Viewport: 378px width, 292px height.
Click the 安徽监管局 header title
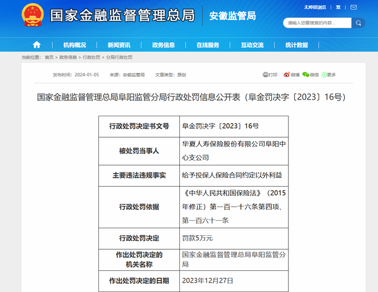tap(232, 16)
